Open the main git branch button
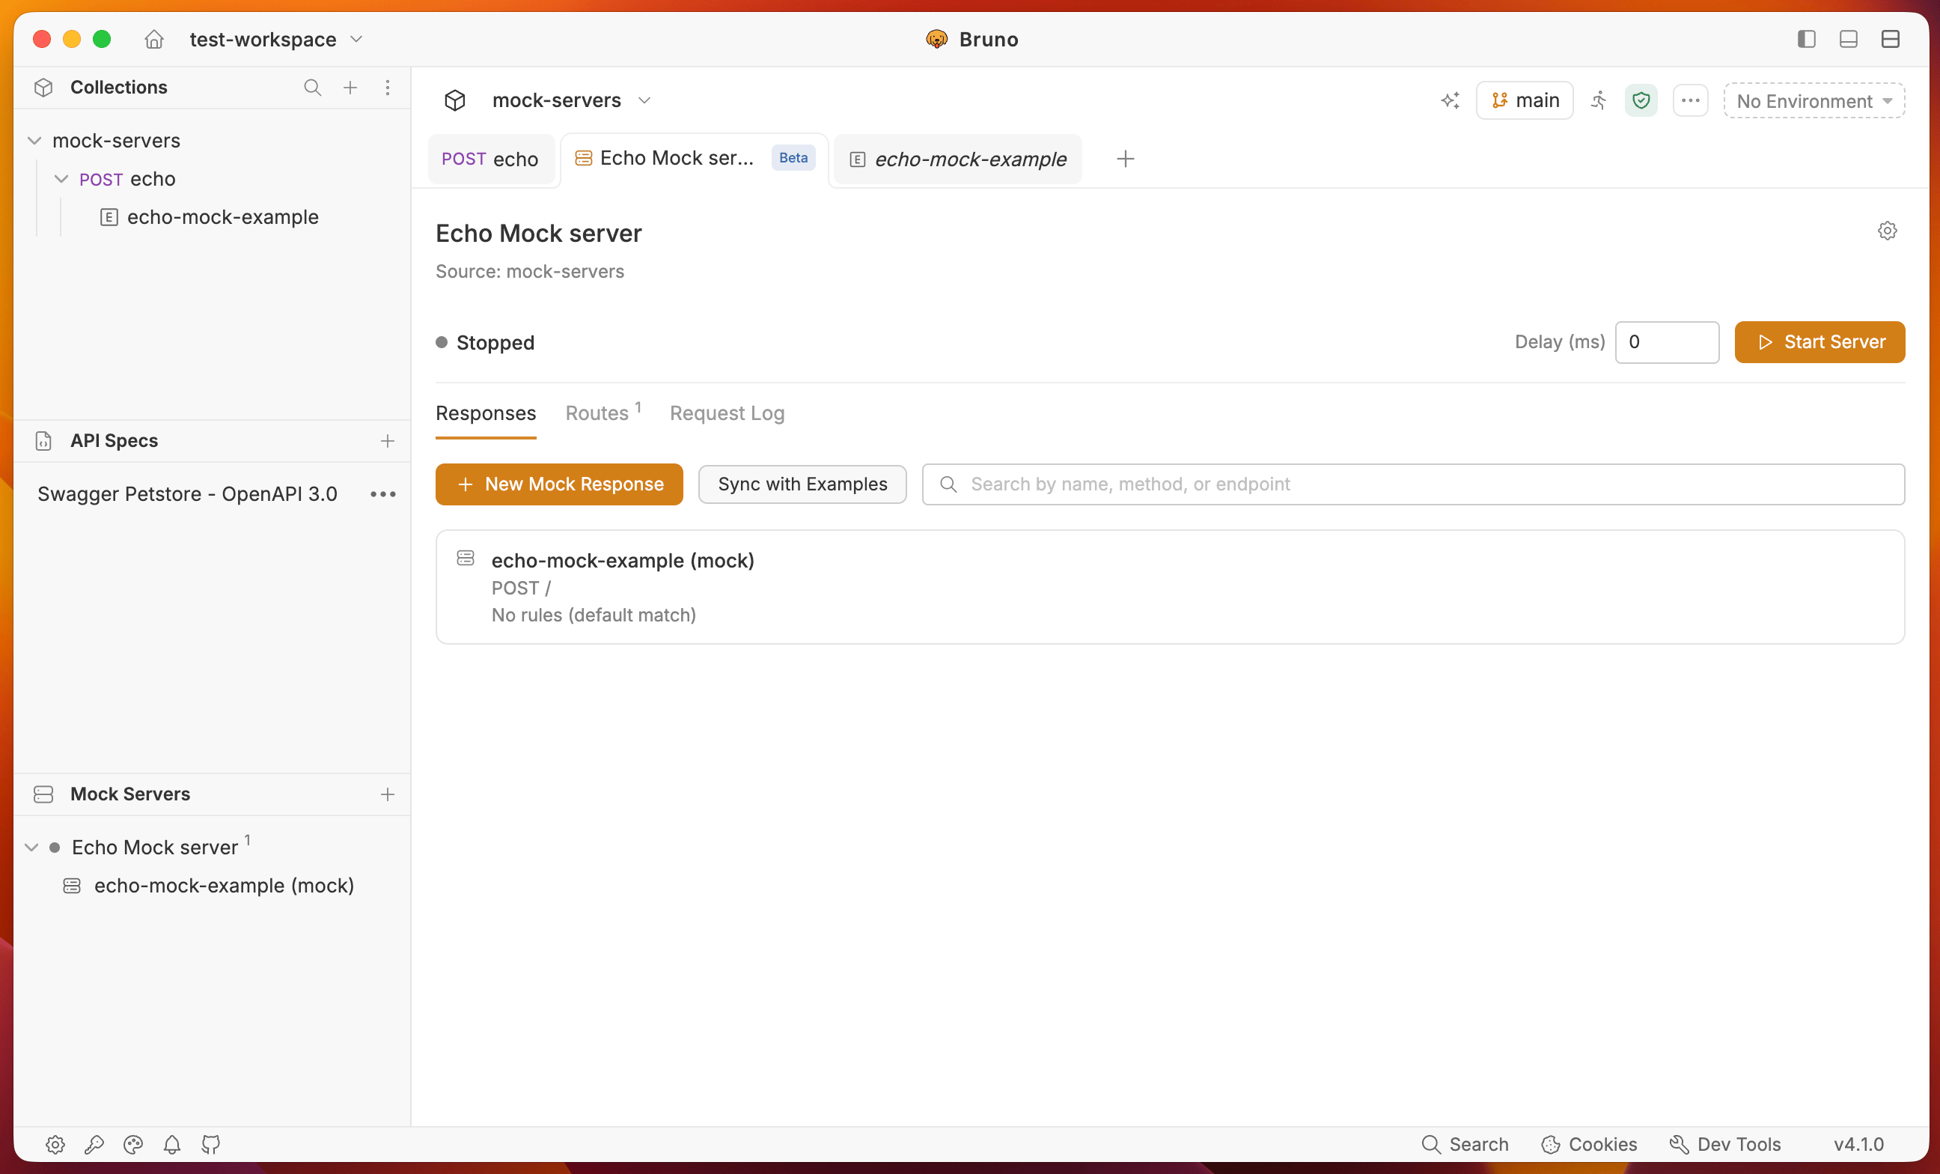The image size is (1940, 1174). tap(1525, 100)
